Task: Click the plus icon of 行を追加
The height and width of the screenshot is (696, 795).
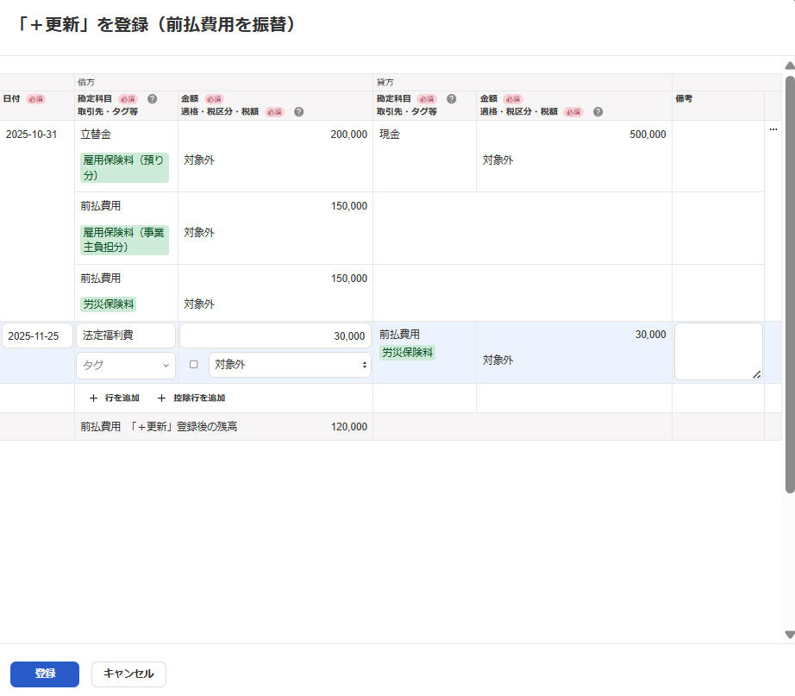Action: [x=93, y=398]
